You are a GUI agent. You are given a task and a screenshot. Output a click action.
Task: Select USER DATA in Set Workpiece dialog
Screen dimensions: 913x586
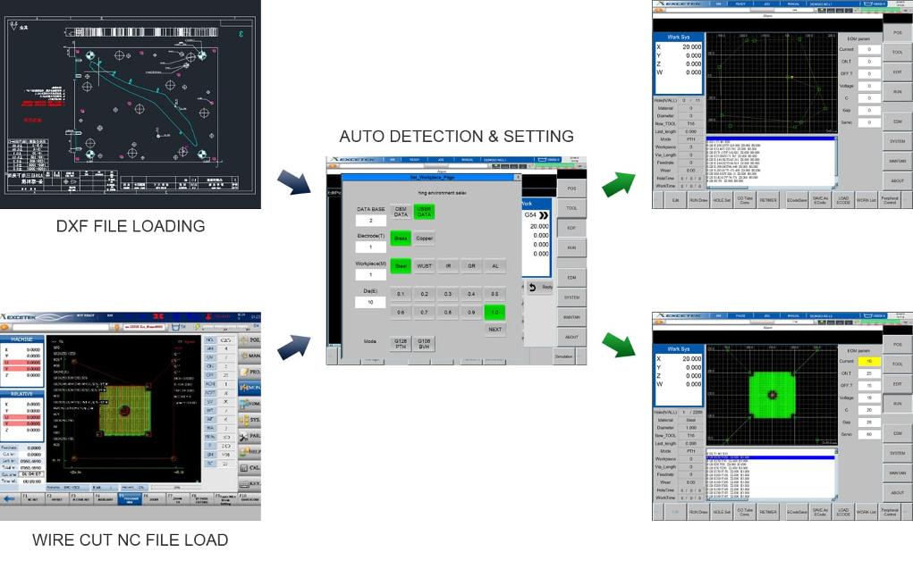click(424, 212)
